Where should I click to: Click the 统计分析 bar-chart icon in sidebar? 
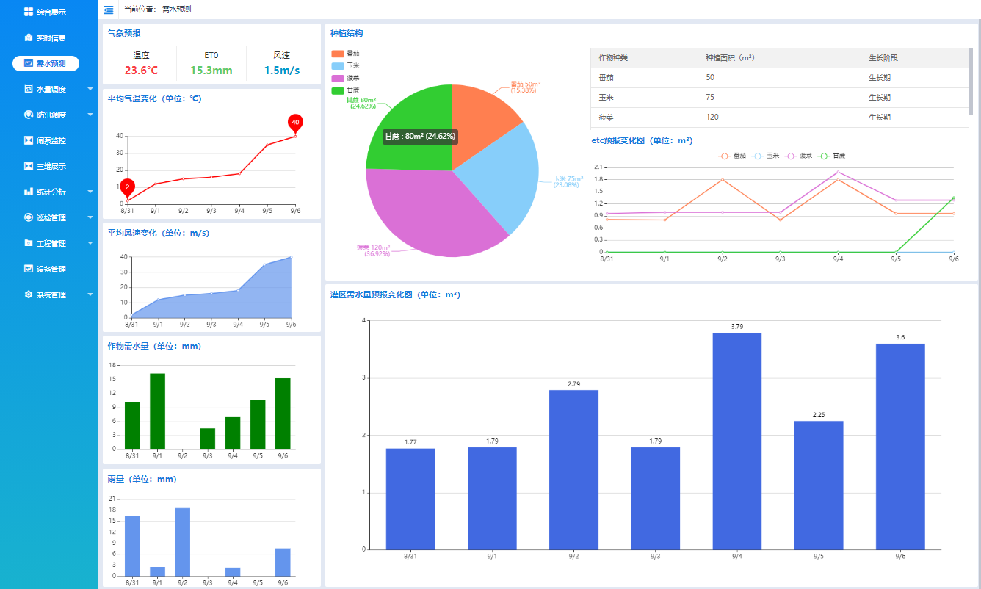pyautogui.click(x=29, y=192)
